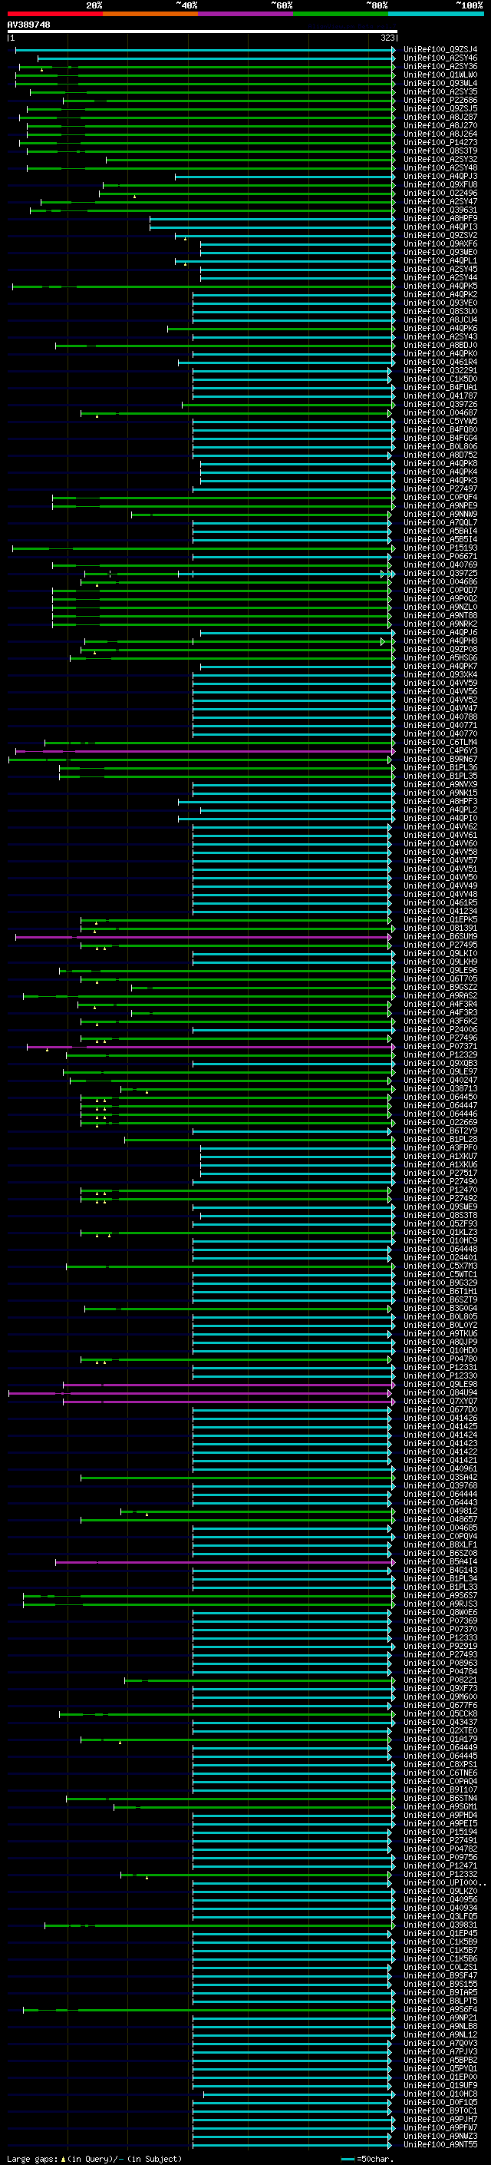Click the cyan ~100% identity legend segment
Image resolution: width=491 pixels, height=2165 pixels.
pos(436,14)
